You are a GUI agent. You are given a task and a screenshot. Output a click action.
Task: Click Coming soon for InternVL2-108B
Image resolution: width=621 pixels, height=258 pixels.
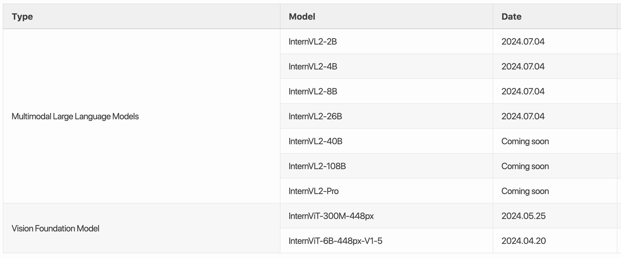(x=525, y=166)
